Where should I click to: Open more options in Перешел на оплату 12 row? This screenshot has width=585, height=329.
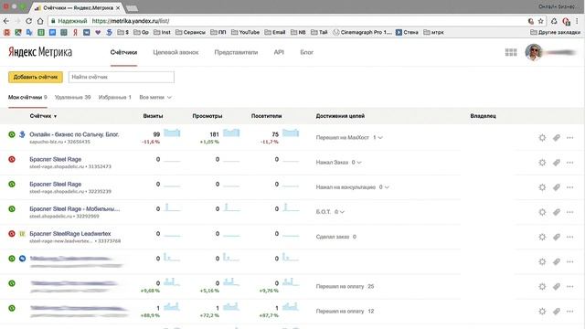569,311
